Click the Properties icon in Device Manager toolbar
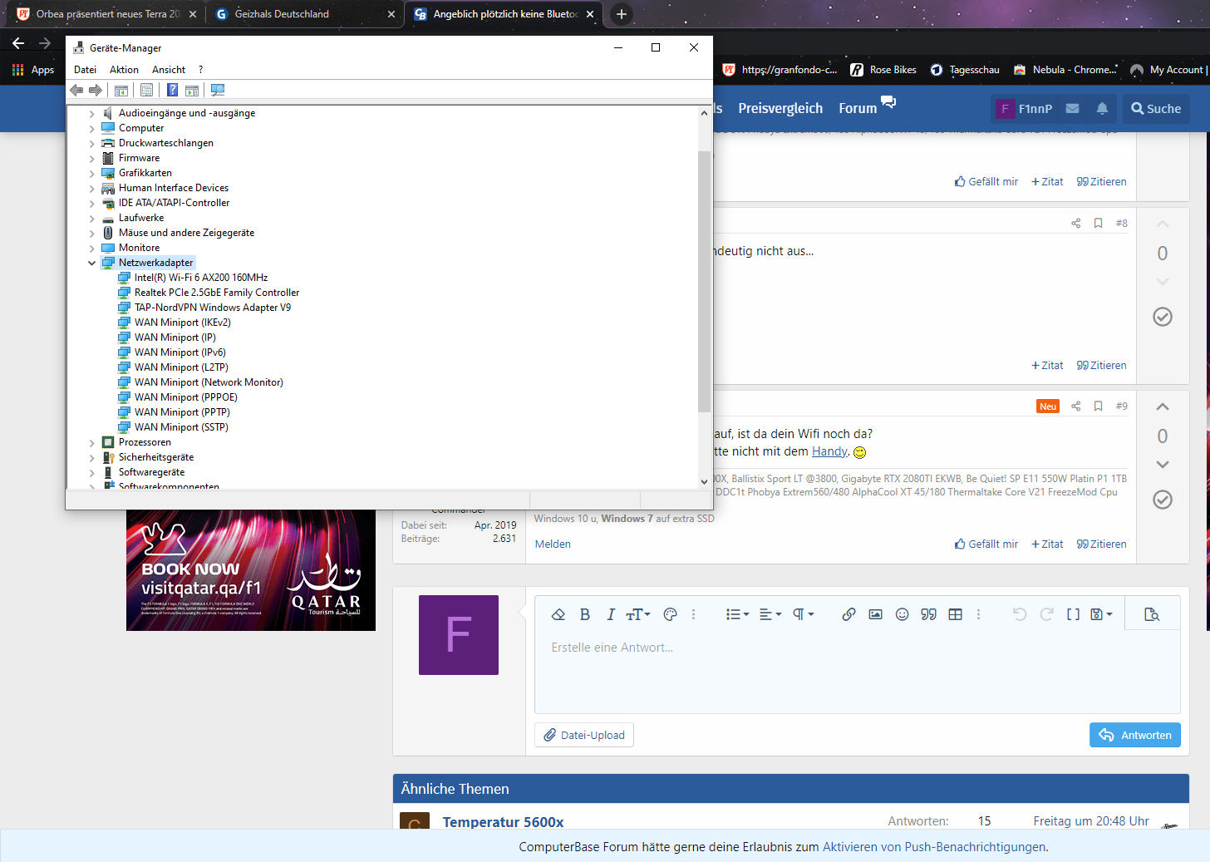 click(x=146, y=90)
